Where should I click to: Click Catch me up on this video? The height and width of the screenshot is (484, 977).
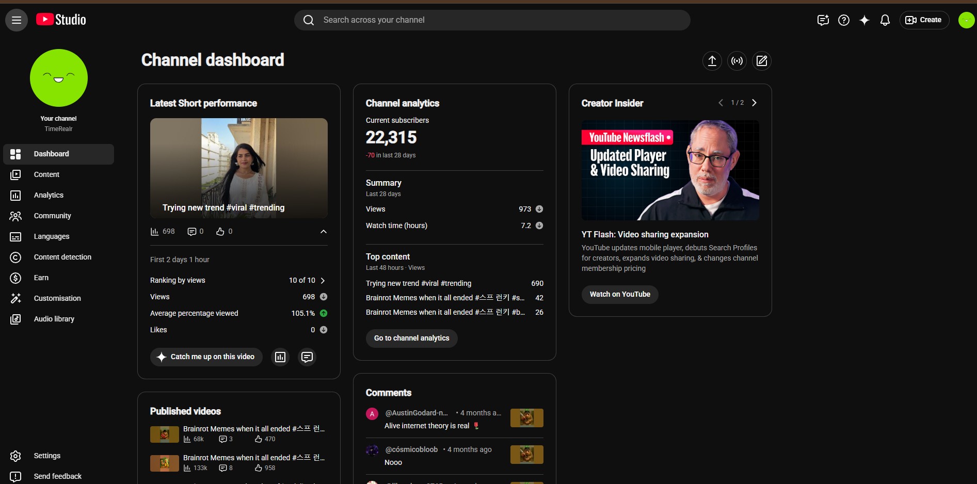coord(206,357)
